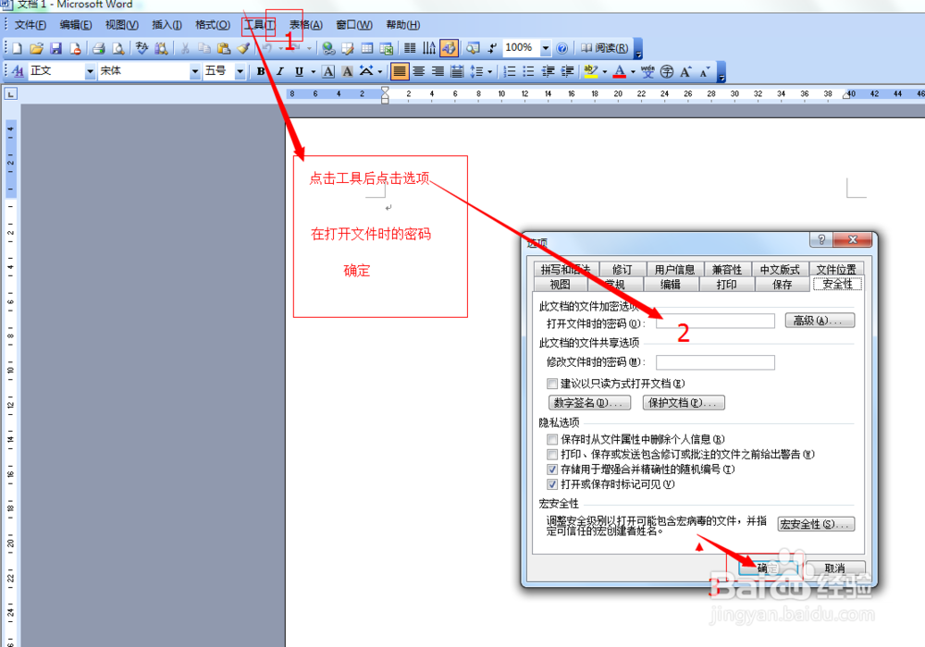Screen dimensions: 925x647
Task: Apply bulleted list formatting
Action: tap(528, 71)
